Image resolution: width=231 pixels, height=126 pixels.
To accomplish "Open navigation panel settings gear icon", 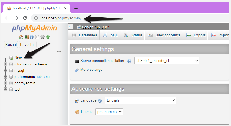I will click(42, 37).
